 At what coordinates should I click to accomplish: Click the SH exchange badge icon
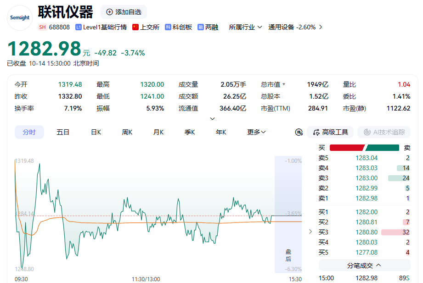(x=42, y=27)
